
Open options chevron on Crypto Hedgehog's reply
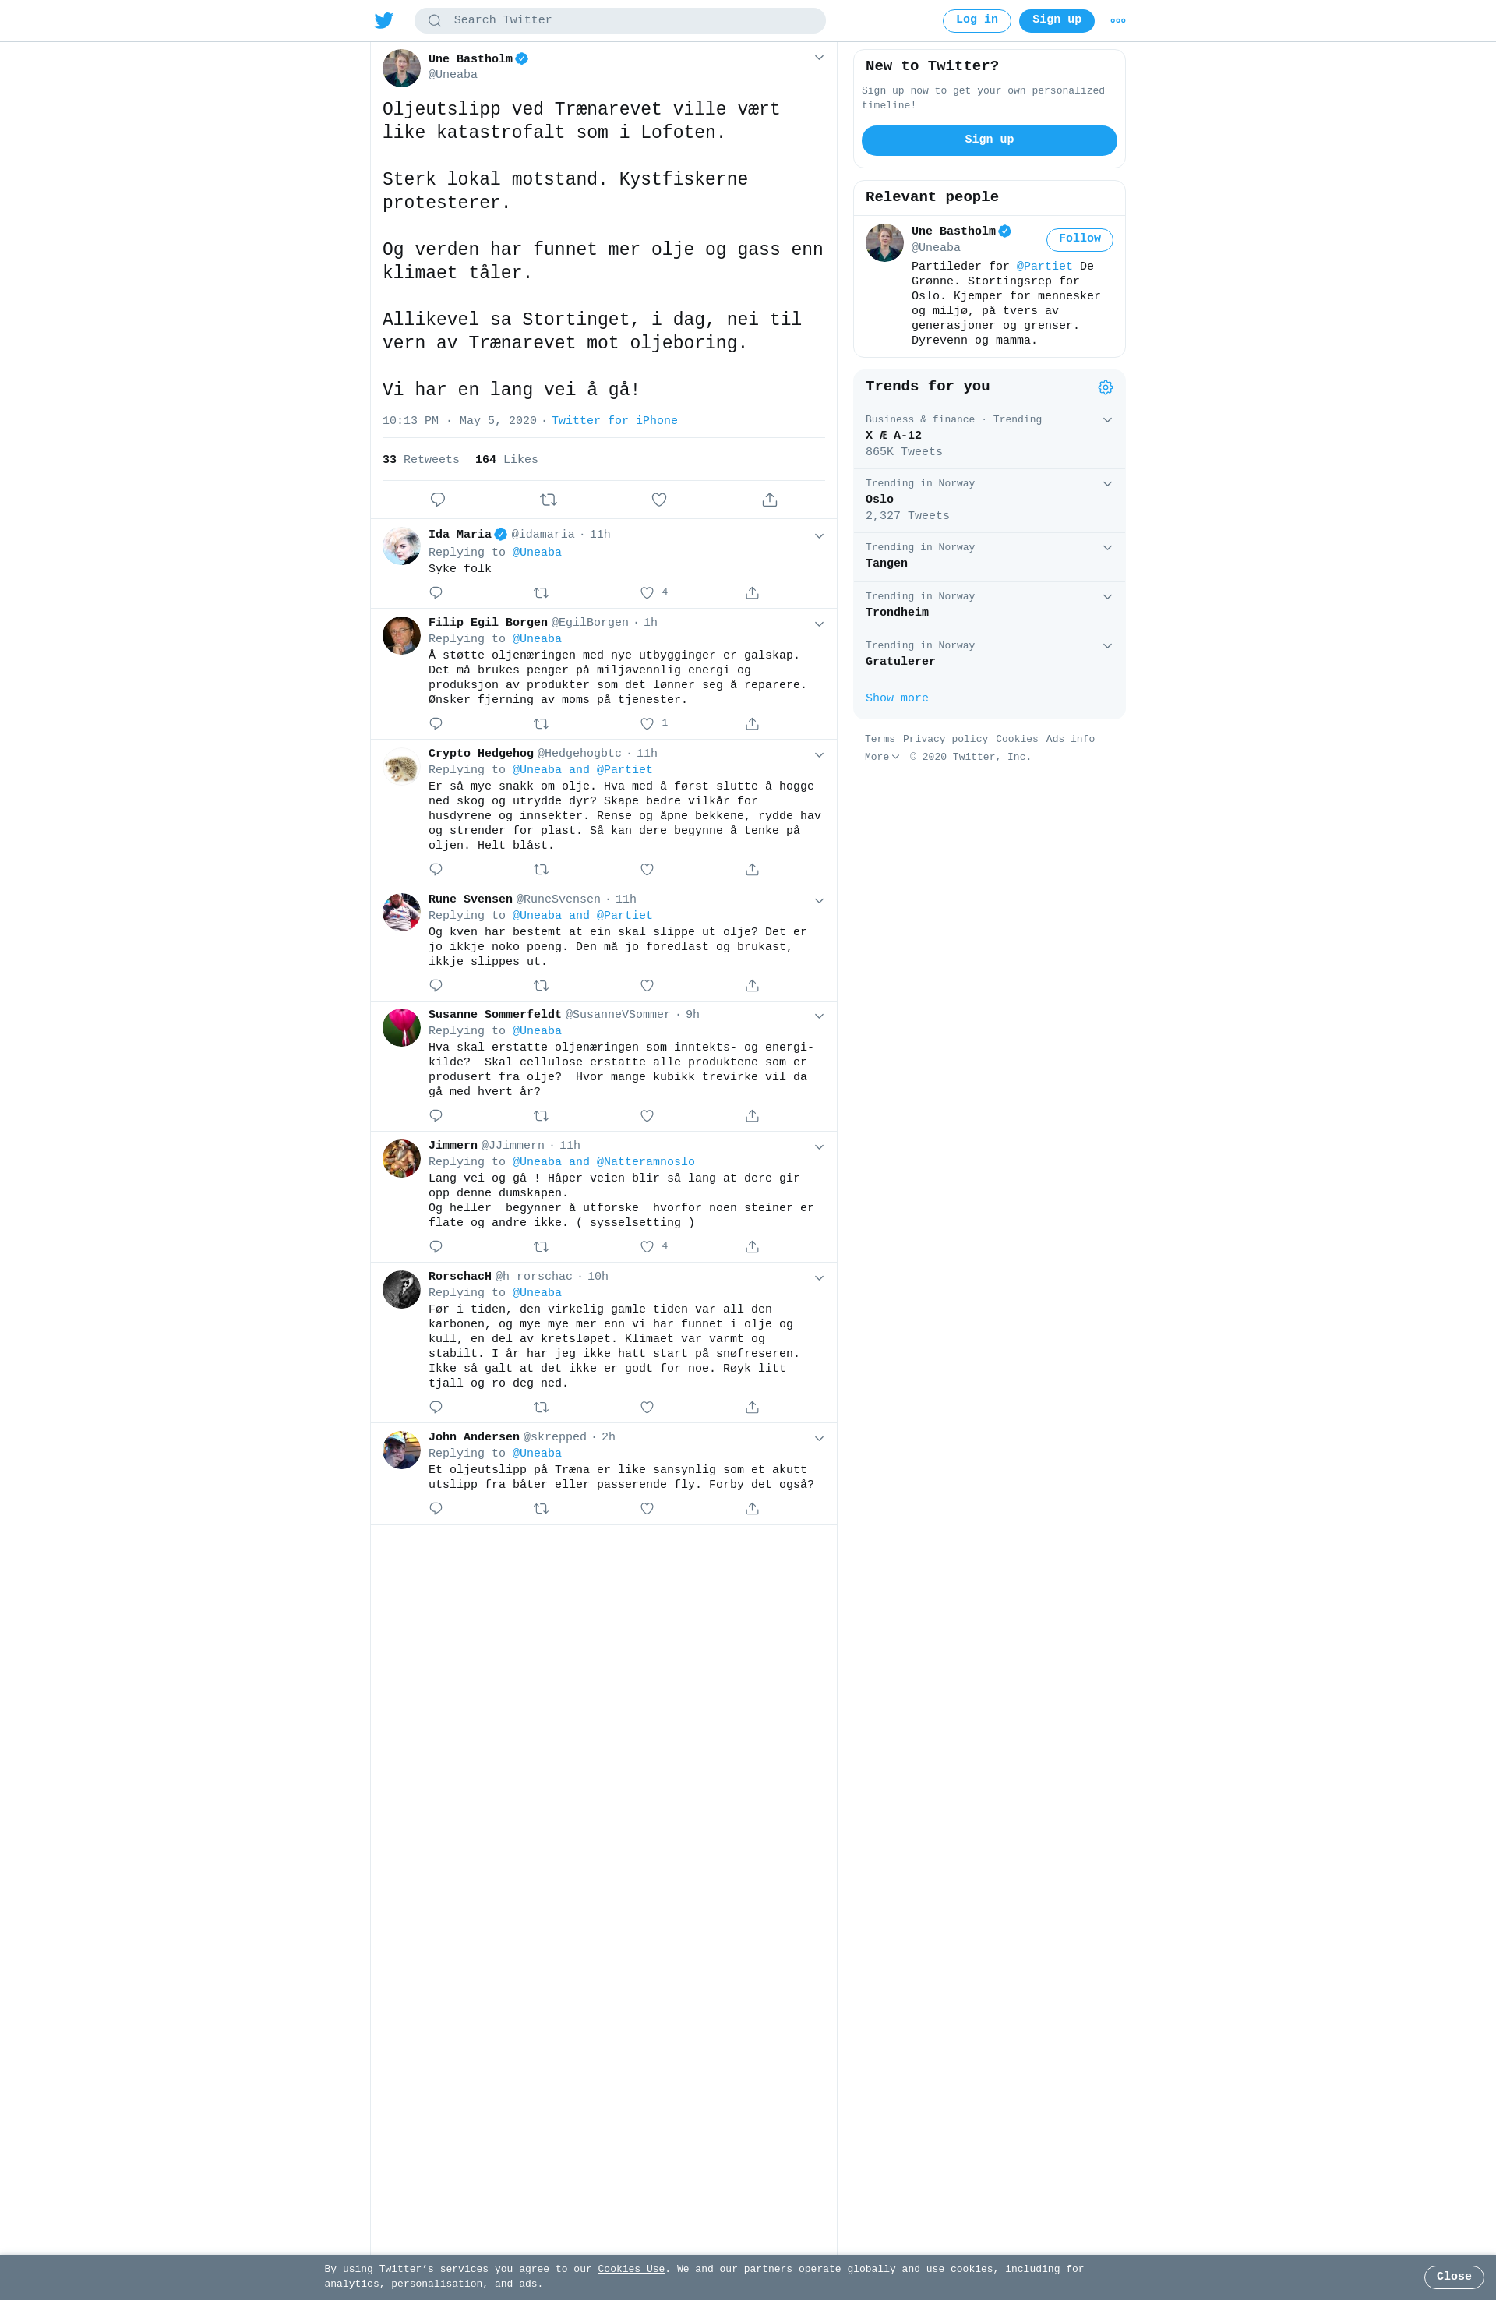tap(819, 754)
